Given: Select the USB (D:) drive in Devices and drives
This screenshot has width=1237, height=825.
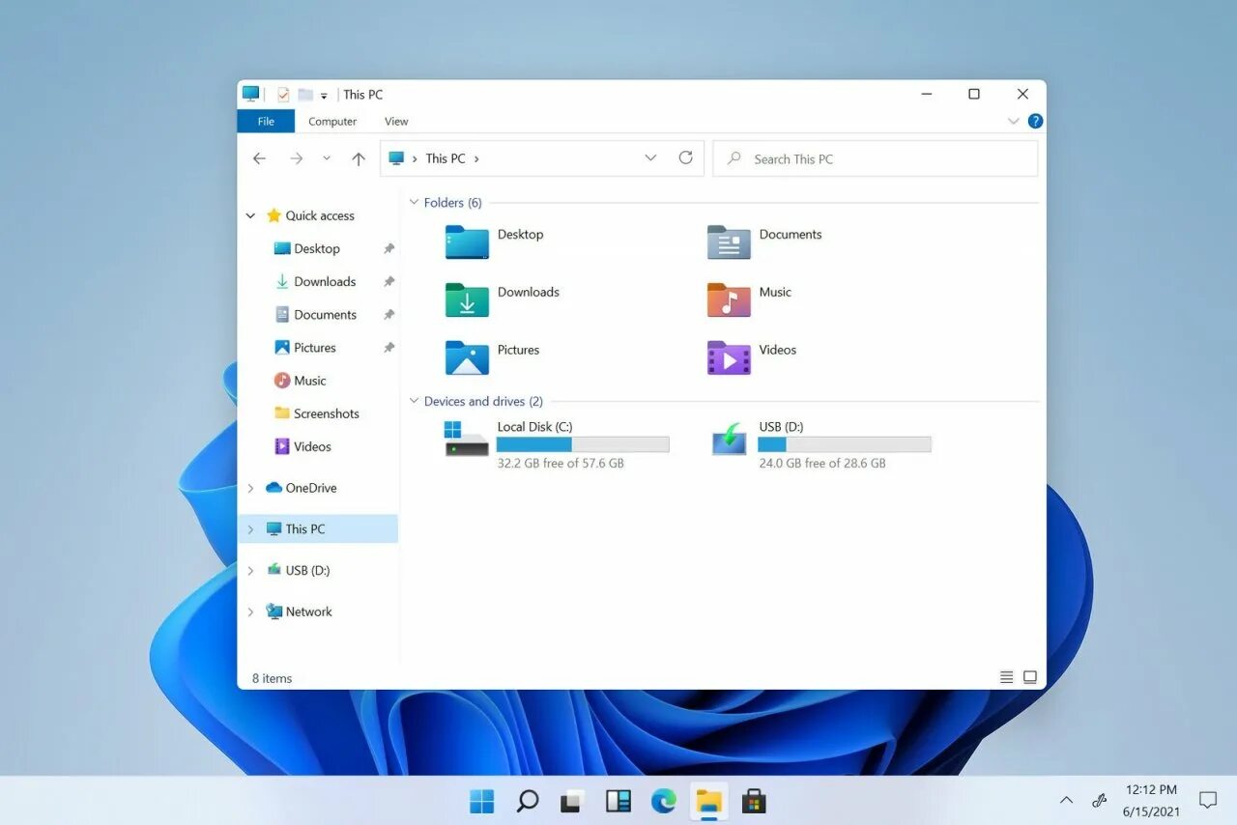Looking at the screenshot, I should pyautogui.click(x=729, y=439).
